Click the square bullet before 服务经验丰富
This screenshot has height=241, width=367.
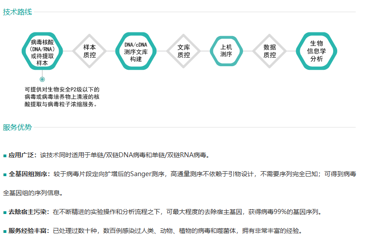coord(5,231)
